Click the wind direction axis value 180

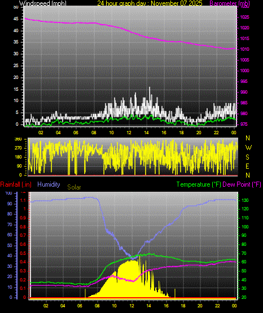[18, 157]
